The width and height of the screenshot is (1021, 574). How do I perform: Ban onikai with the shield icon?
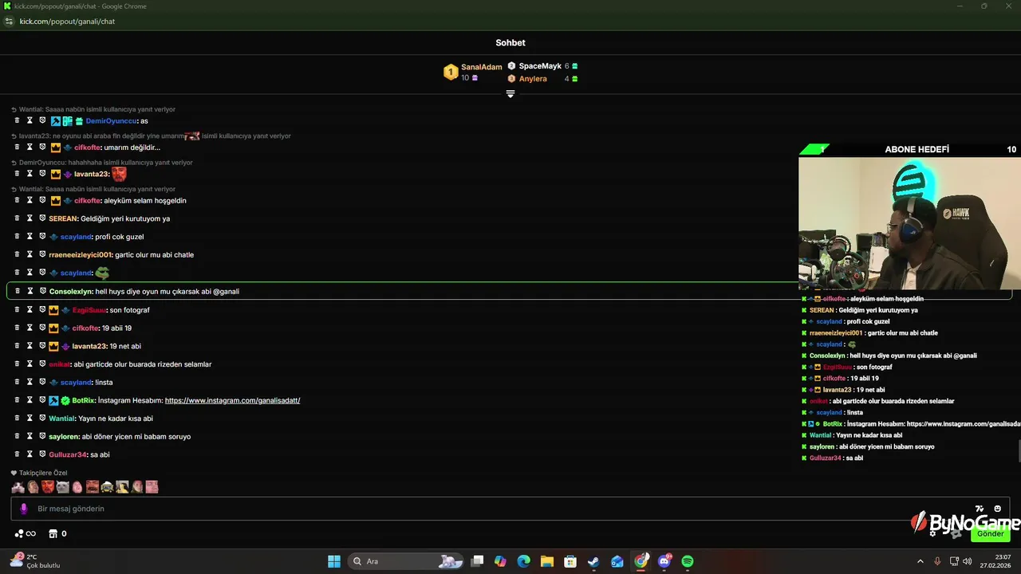42,364
